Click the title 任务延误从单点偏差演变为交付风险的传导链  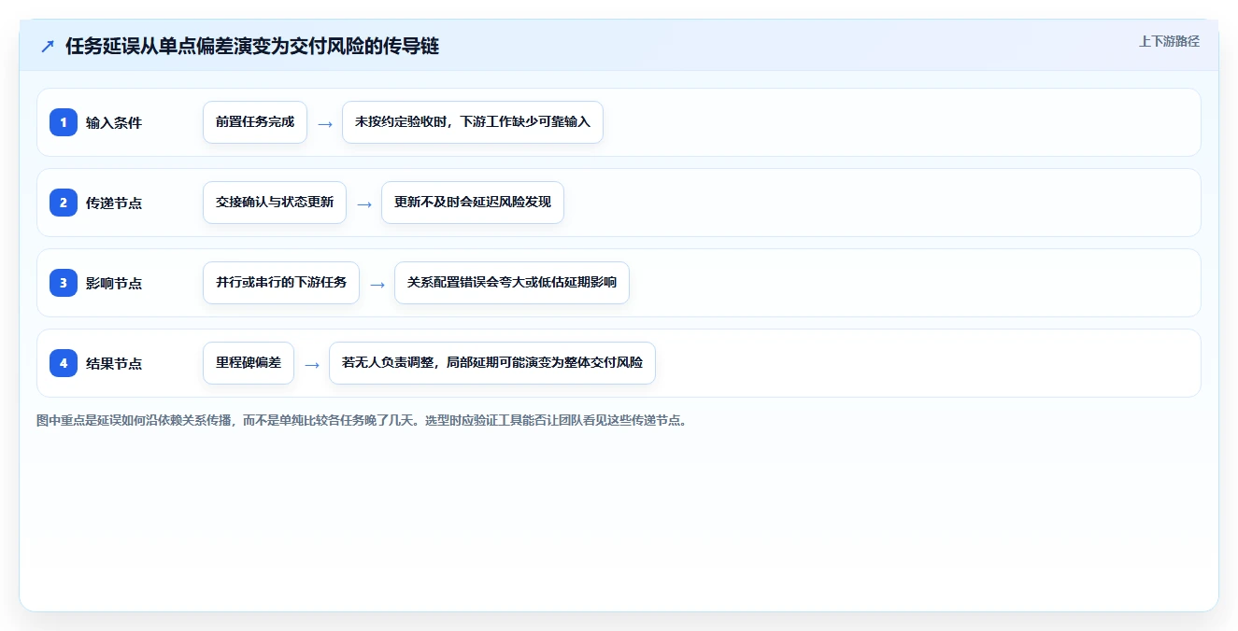[252, 46]
